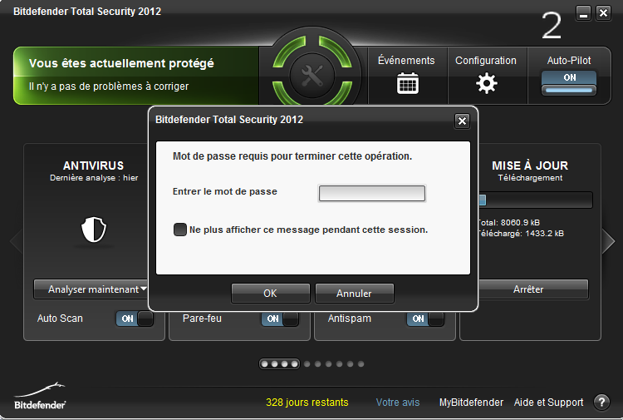
Task: Jump to the last page dot
Action: pos(361,364)
